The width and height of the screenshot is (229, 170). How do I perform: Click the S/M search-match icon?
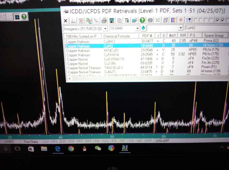click(x=96, y=21)
